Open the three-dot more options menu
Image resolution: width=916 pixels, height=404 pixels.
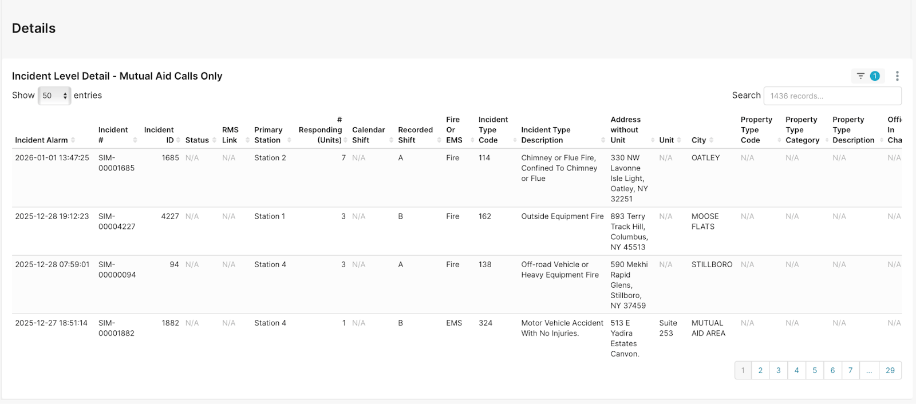897,76
